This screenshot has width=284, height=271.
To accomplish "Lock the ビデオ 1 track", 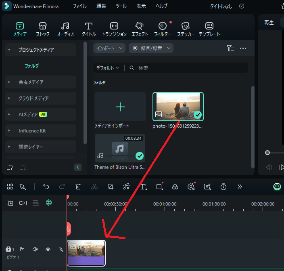I will tap(22, 249).
